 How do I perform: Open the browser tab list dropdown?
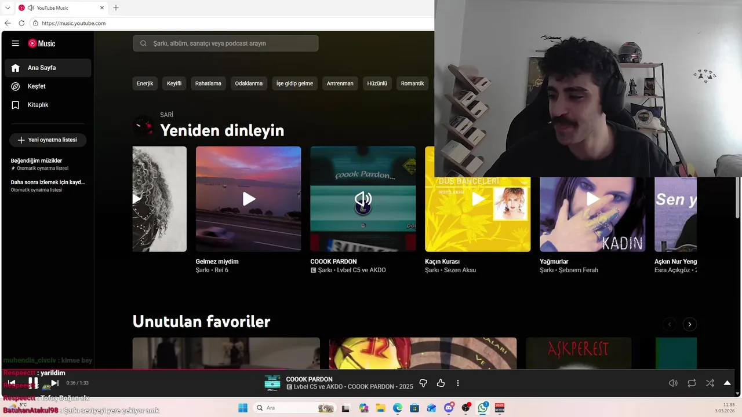(x=8, y=8)
